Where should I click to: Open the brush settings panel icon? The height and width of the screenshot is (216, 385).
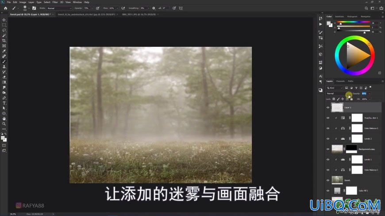pyautogui.click(x=34, y=8)
